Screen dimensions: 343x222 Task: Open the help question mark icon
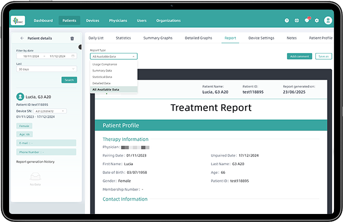click(x=287, y=20)
